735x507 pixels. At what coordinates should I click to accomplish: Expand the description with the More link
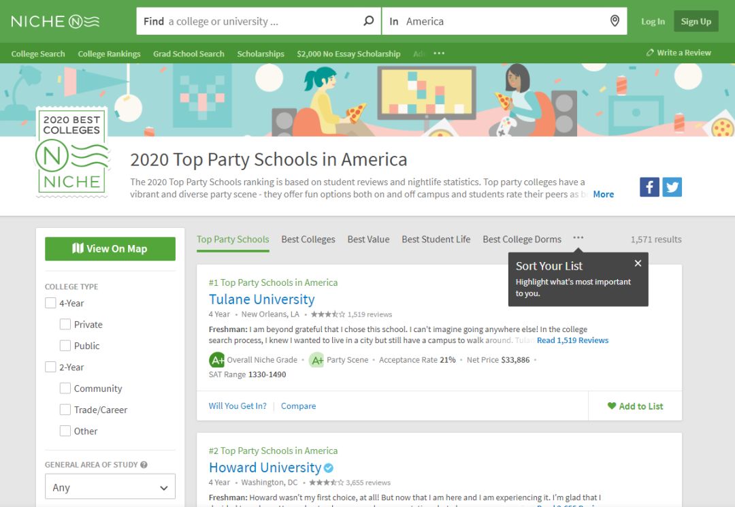coord(603,194)
